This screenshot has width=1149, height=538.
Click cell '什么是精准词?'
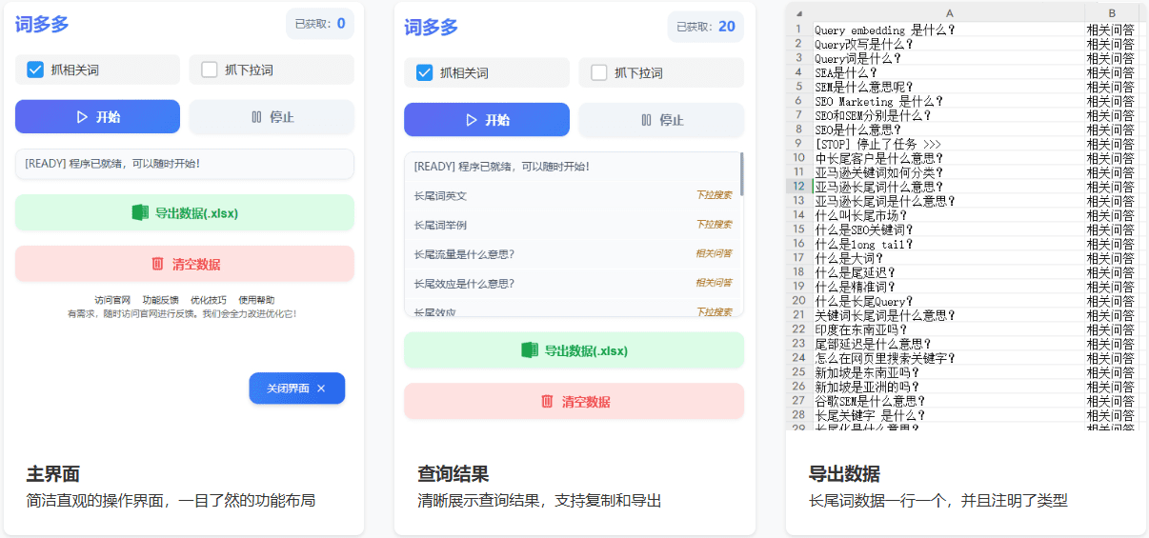point(949,287)
